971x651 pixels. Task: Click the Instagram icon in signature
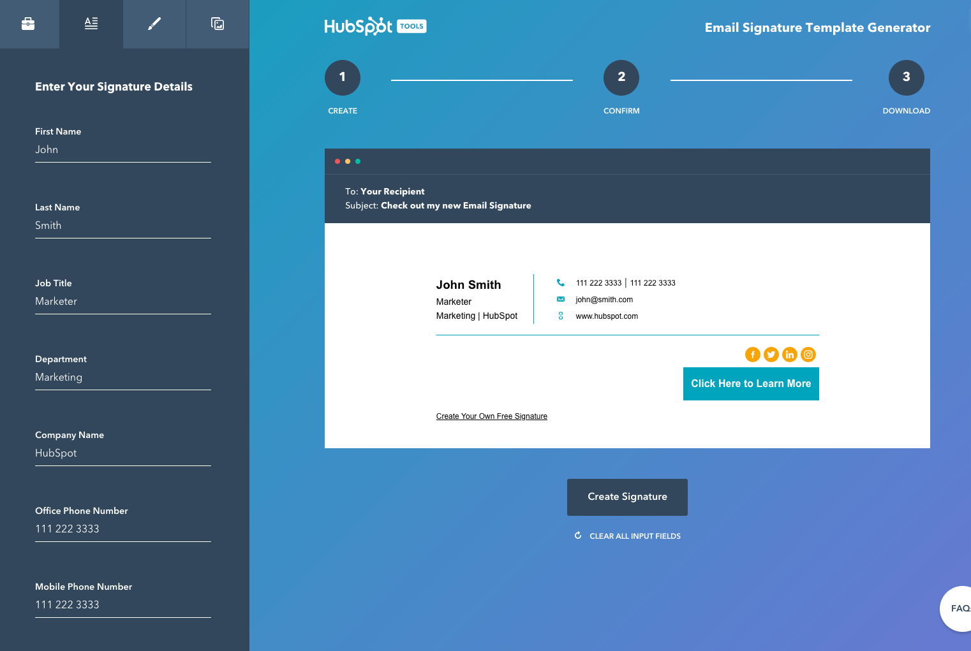tap(808, 355)
